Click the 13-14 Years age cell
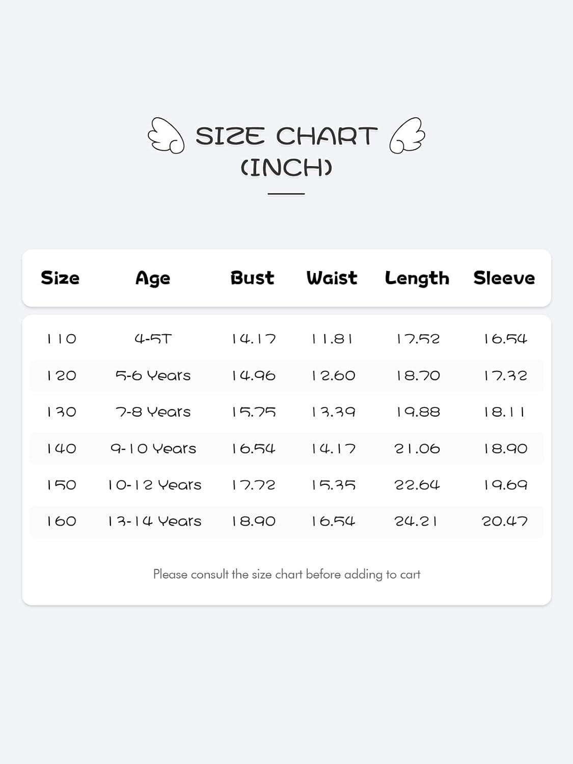The width and height of the screenshot is (573, 764). (x=154, y=522)
